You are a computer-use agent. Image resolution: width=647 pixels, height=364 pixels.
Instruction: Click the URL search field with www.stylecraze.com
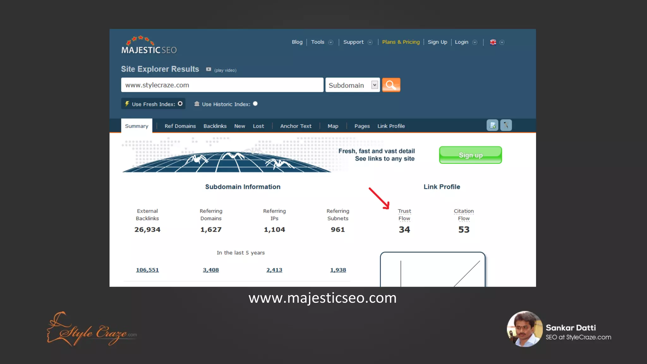coord(222,85)
